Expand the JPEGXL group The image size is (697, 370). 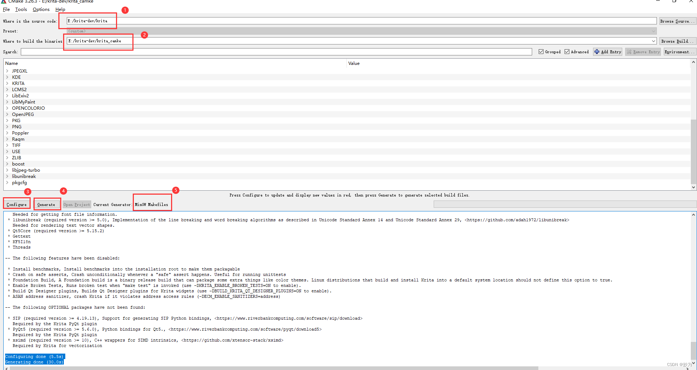tap(7, 71)
